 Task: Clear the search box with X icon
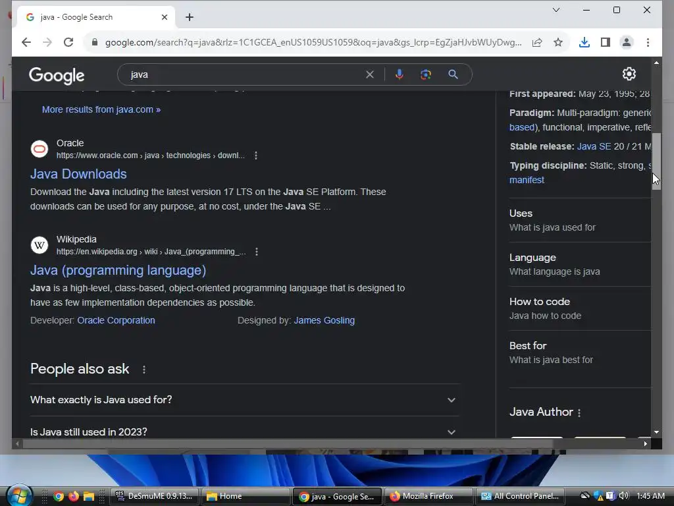pyautogui.click(x=370, y=74)
